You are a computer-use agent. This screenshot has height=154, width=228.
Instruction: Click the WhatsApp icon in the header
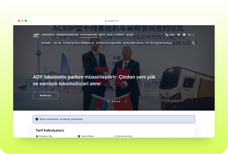pyautogui.click(x=184, y=35)
